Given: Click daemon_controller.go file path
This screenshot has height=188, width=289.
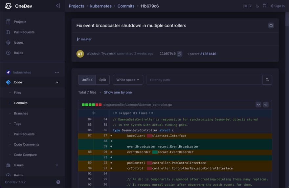Looking at the screenshot, I should coord(138,105).
